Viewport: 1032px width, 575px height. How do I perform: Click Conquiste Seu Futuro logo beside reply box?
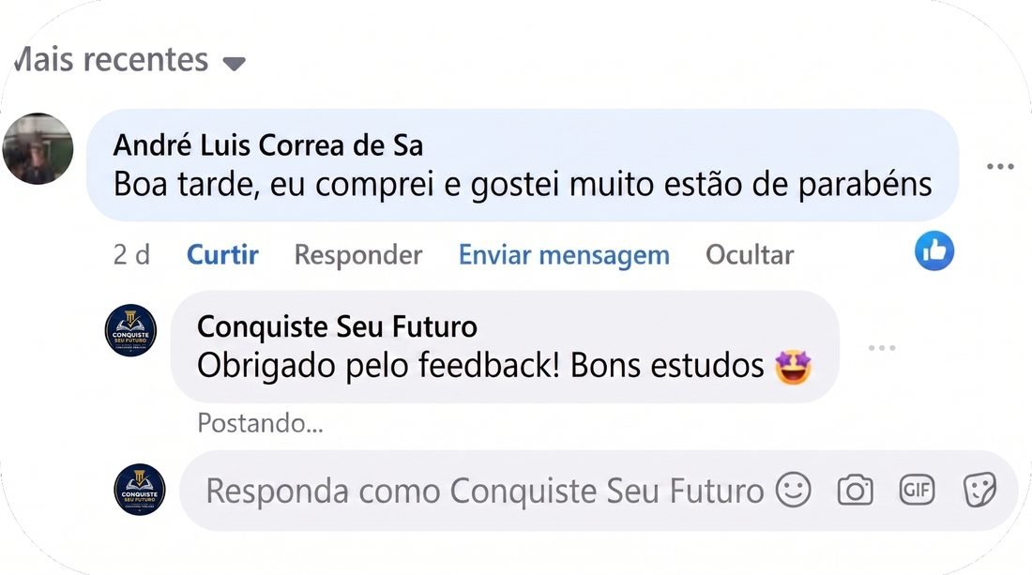click(140, 490)
